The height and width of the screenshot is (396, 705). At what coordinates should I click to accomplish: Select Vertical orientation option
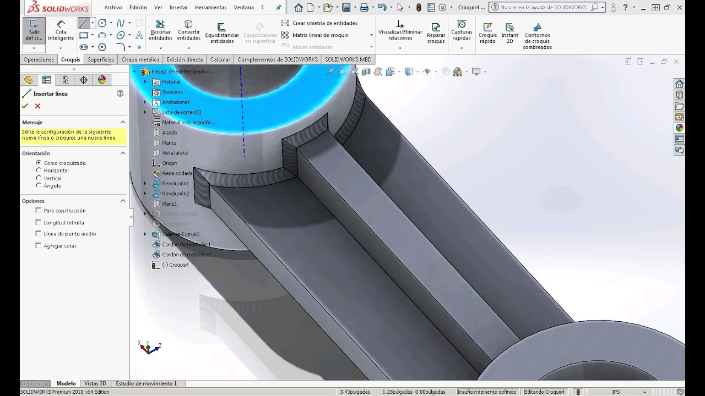point(39,178)
